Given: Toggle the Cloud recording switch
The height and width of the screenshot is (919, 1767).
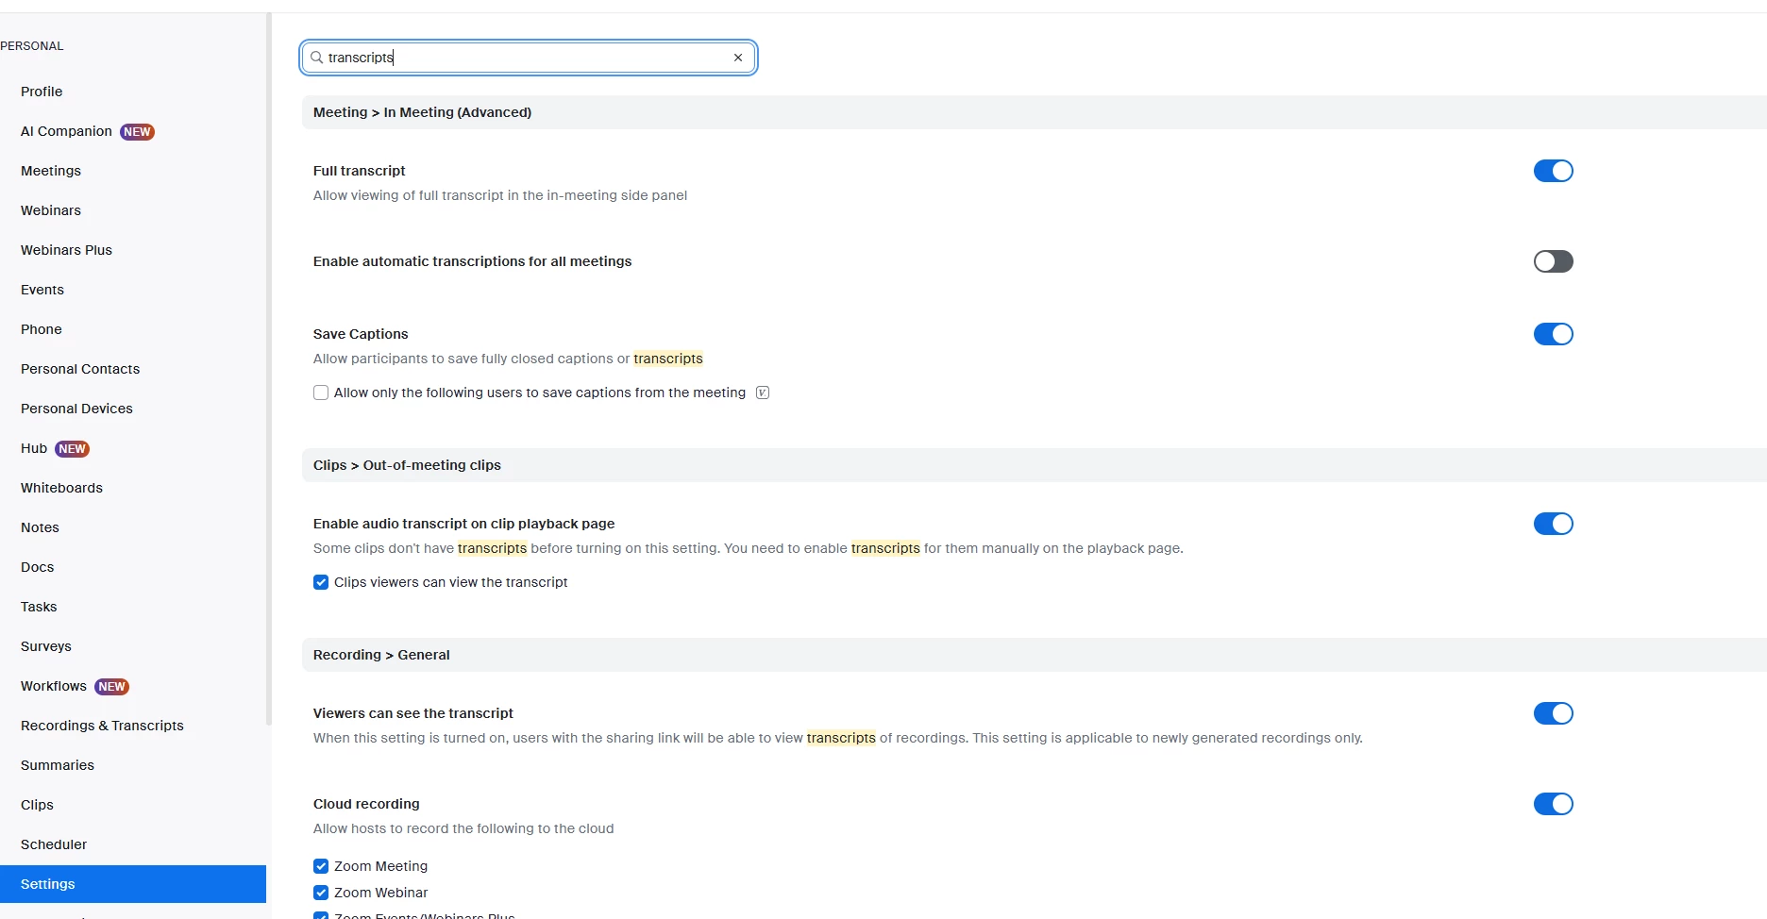Looking at the screenshot, I should click(x=1553, y=804).
